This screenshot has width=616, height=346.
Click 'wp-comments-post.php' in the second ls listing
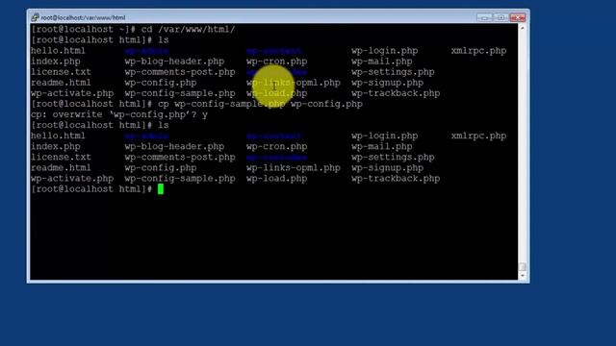click(180, 158)
